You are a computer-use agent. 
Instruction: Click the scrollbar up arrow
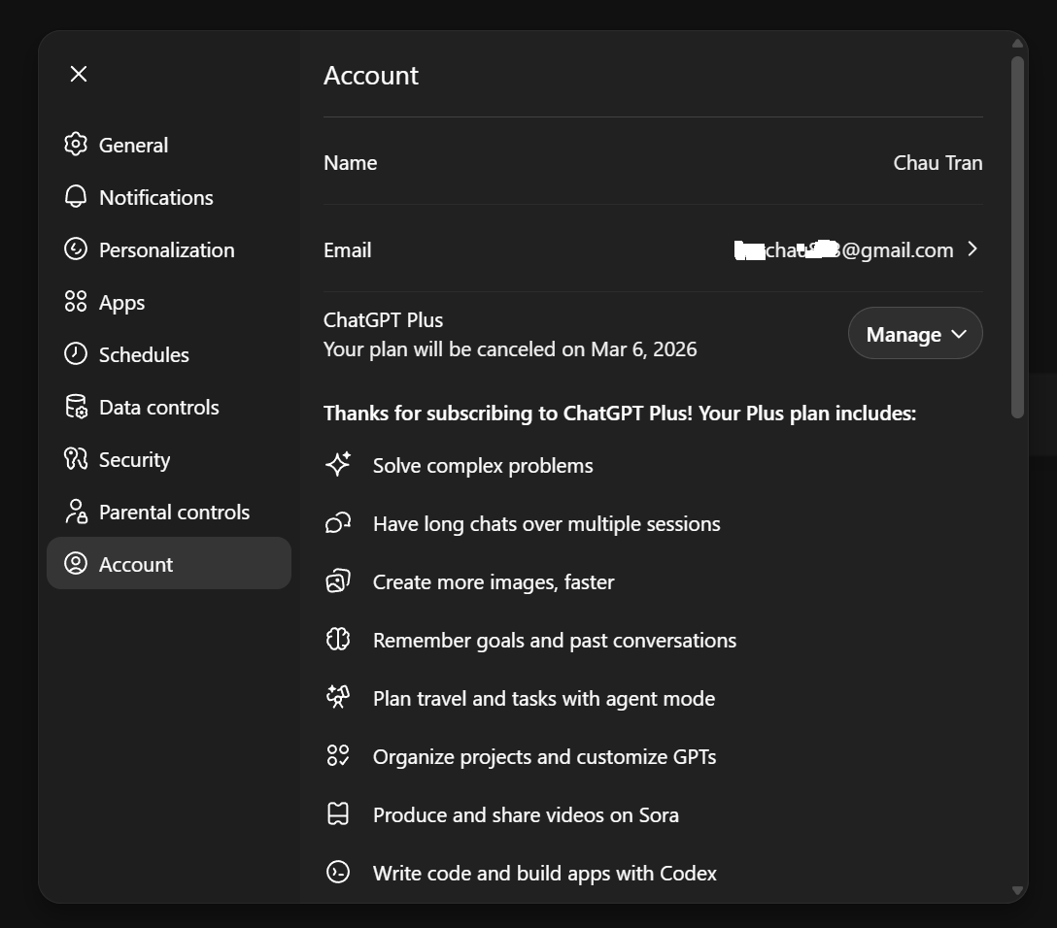[1018, 44]
